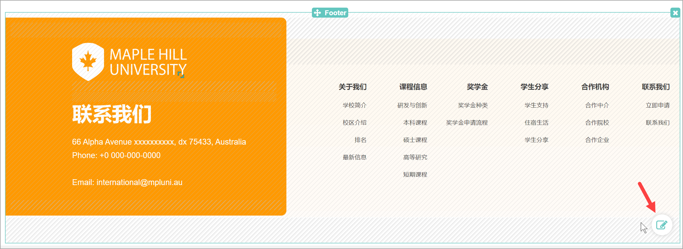
Task: Close the Footer block with X icon
Action: 675,13
